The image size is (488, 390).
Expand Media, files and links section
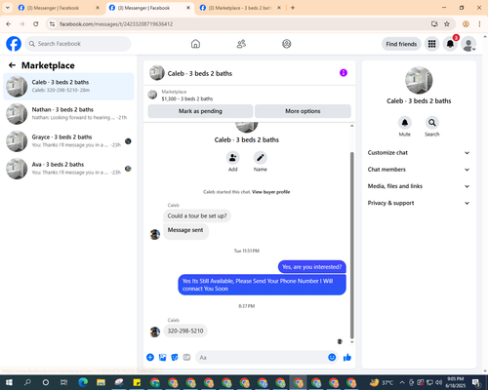coord(419,186)
